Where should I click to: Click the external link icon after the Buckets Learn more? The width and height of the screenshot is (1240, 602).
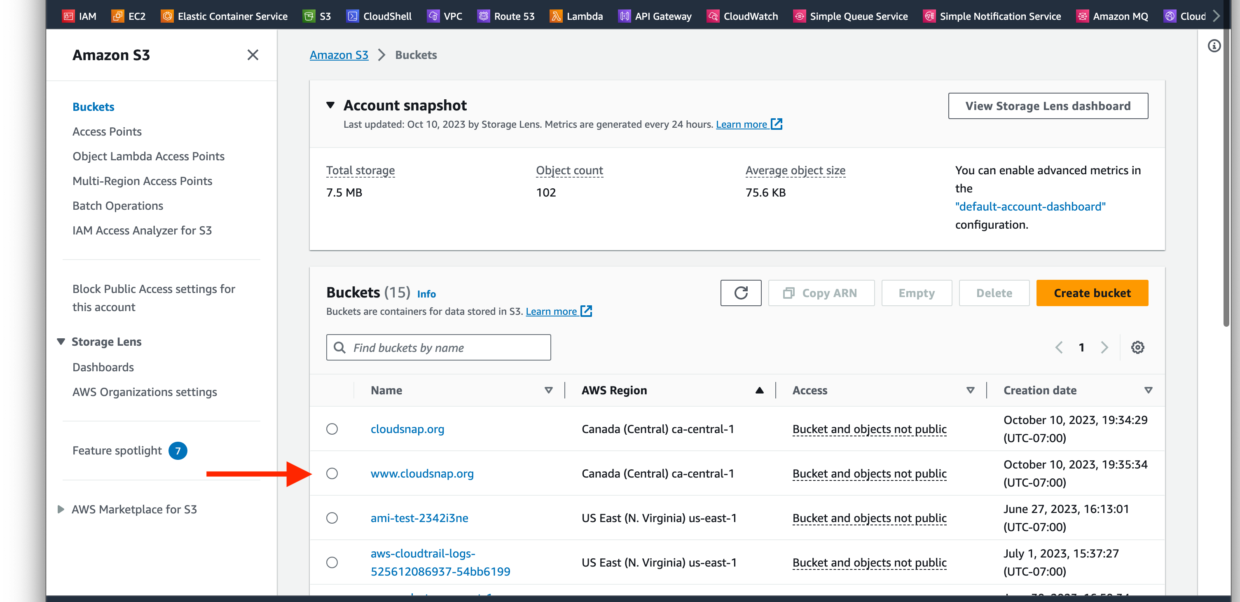586,311
